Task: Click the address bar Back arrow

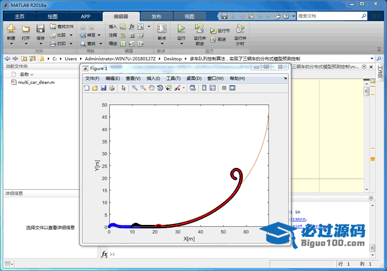Action: tap(8, 59)
